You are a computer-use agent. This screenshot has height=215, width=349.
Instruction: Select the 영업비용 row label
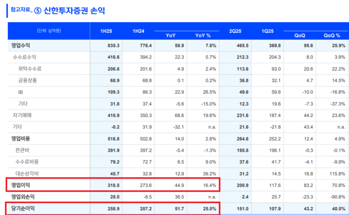(21, 139)
